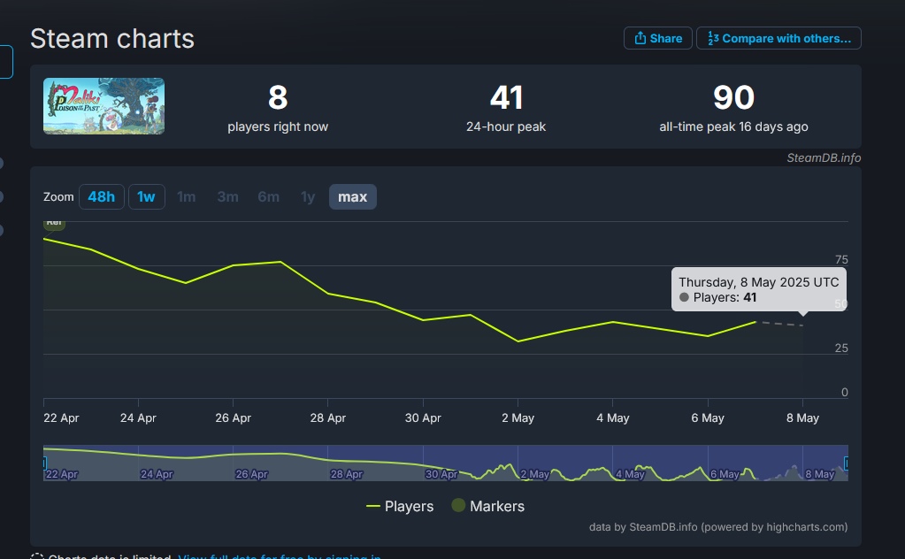Click the Maliki game thumbnail

pos(104,106)
